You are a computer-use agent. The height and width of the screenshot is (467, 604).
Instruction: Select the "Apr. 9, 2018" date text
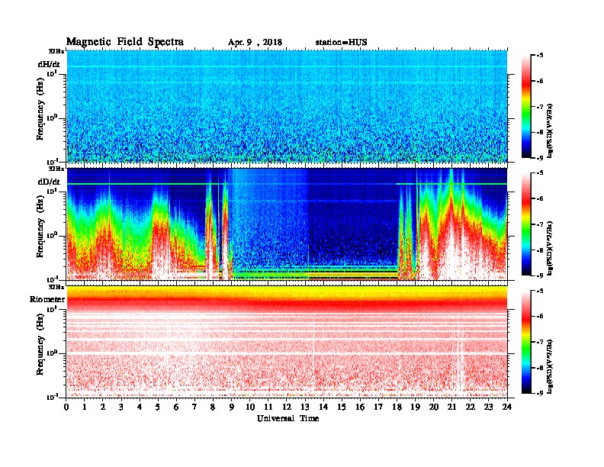(255, 43)
